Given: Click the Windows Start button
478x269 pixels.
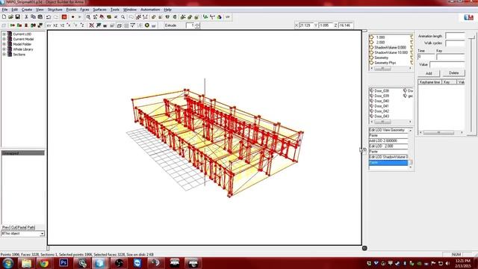Looking at the screenshot, I should 7,263.
